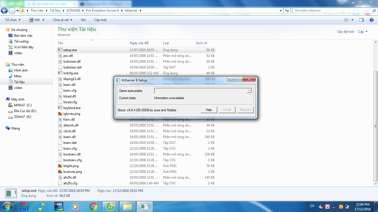Click the Remove button
Viewport: 378px width, 212px height.
click(245, 110)
